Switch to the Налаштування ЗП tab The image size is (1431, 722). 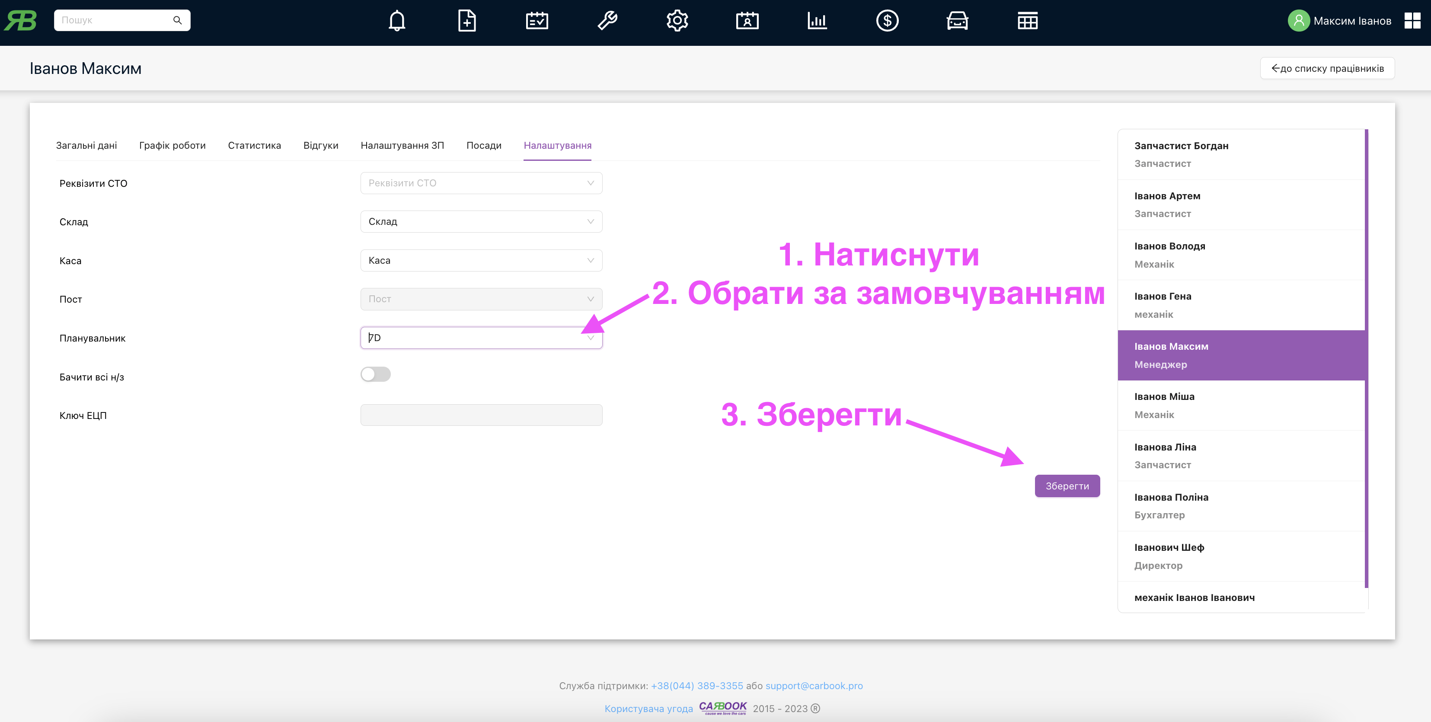402,144
